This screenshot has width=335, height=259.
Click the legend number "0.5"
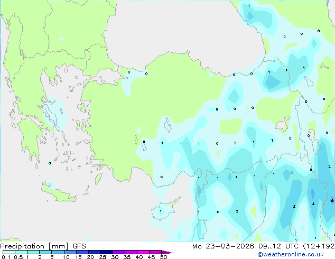click(x=18, y=257)
